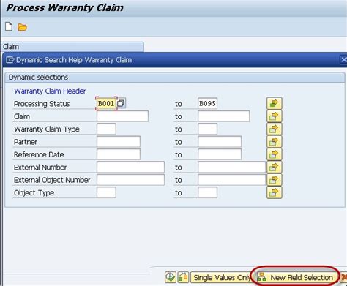
Task: Click the Open folder icon in toolbar
Action: 22,27
